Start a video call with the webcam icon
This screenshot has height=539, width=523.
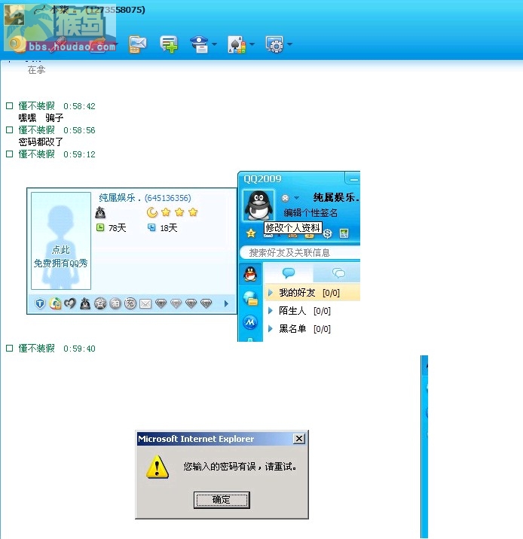(15, 44)
